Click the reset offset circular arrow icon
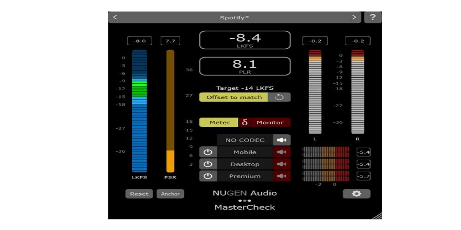This screenshot has height=230, width=461. (279, 97)
